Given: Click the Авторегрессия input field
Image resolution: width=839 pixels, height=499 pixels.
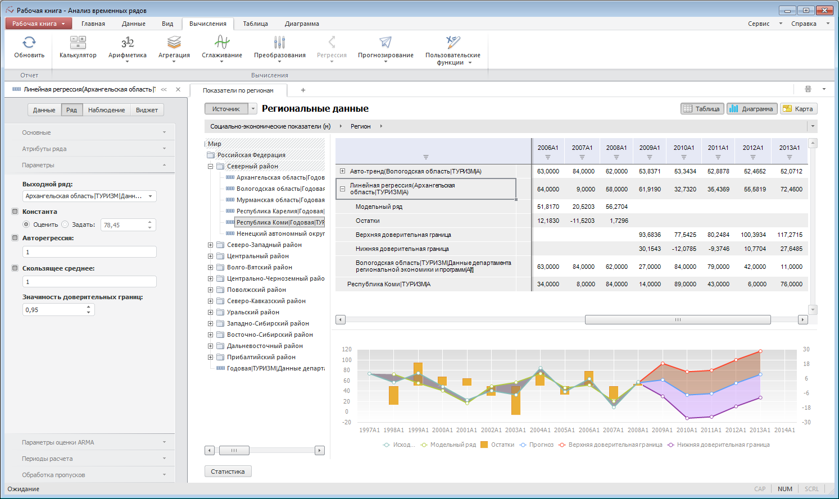Looking at the screenshot, I should click(x=89, y=252).
